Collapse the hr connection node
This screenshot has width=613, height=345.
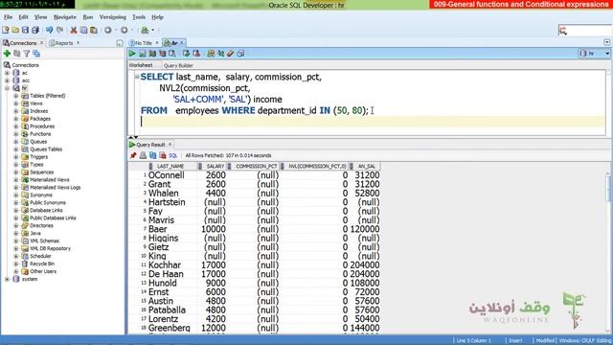coord(7,88)
